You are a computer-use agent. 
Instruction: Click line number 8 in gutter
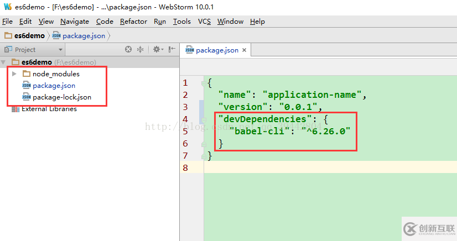tap(185, 167)
